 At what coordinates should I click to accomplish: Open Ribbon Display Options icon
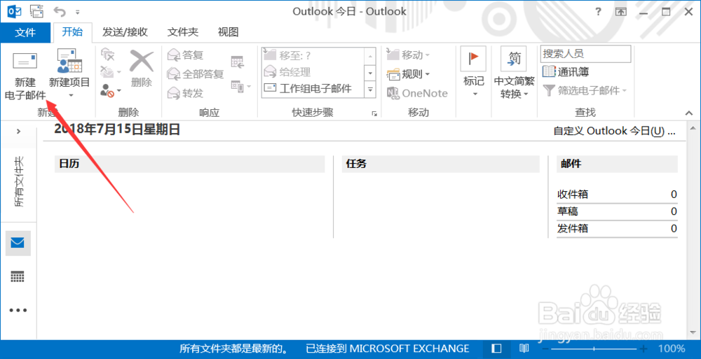point(621,12)
